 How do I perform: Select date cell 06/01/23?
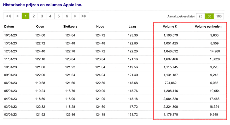(x=11, y=83)
